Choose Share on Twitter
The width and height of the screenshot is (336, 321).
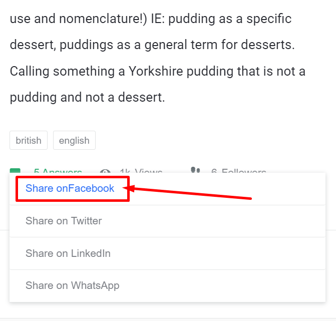point(64,221)
